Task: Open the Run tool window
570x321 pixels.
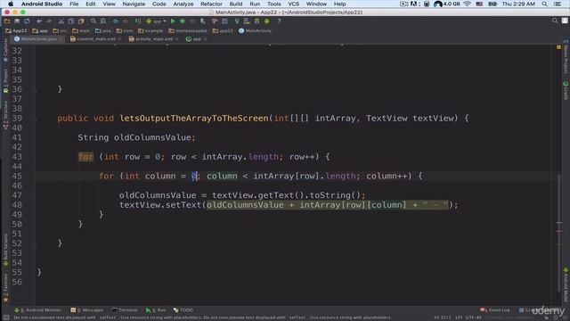Action: pos(156,310)
